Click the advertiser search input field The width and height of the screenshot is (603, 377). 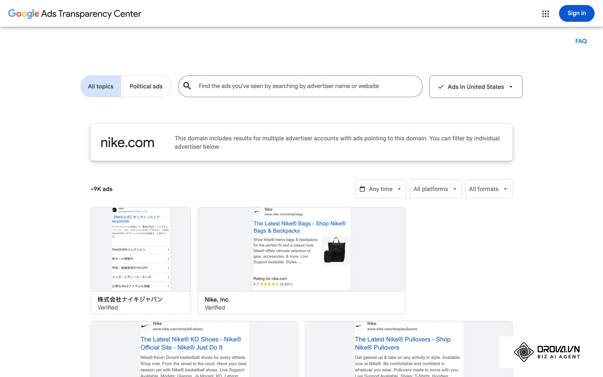[x=300, y=86]
